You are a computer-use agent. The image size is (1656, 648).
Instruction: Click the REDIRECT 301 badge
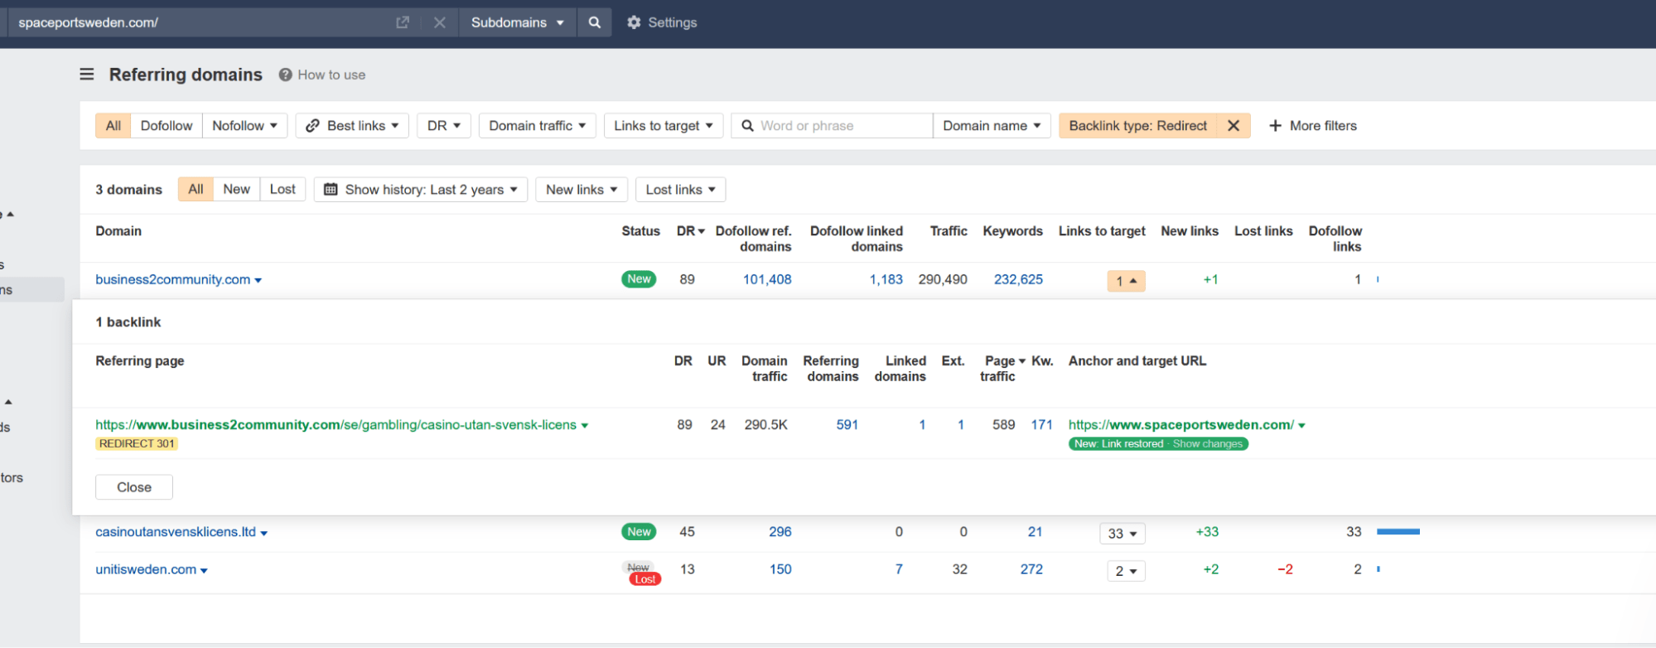pyautogui.click(x=137, y=444)
